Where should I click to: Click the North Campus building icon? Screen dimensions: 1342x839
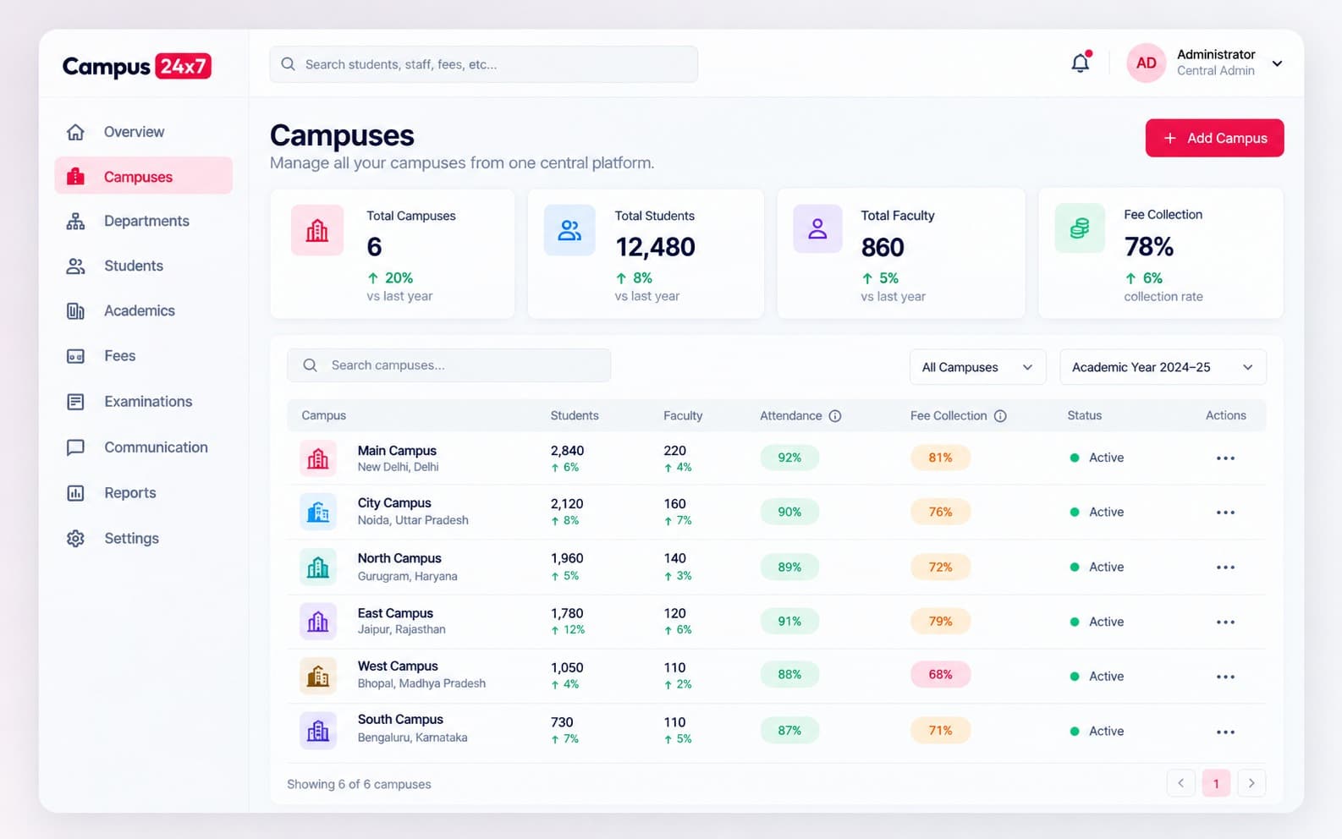318,567
